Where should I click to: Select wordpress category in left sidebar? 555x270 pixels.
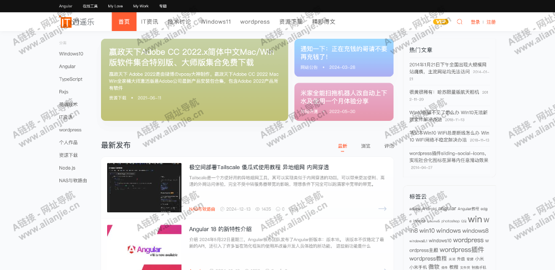pyautogui.click(x=70, y=130)
